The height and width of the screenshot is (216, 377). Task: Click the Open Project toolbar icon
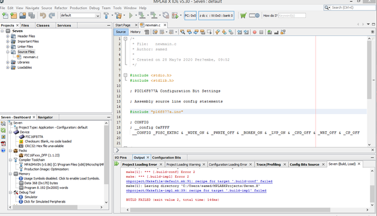(22, 16)
